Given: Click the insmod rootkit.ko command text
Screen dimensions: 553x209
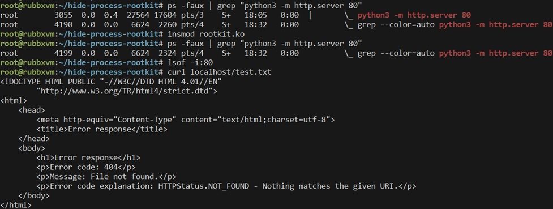Looking at the screenshot, I should point(206,34).
